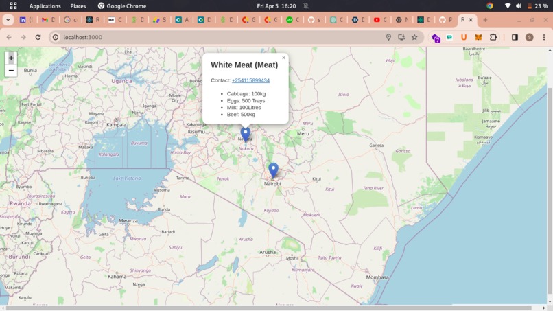Viewport: 553px width, 311px height.
Task: Click the Kisumu label on map
Action: 196,132
